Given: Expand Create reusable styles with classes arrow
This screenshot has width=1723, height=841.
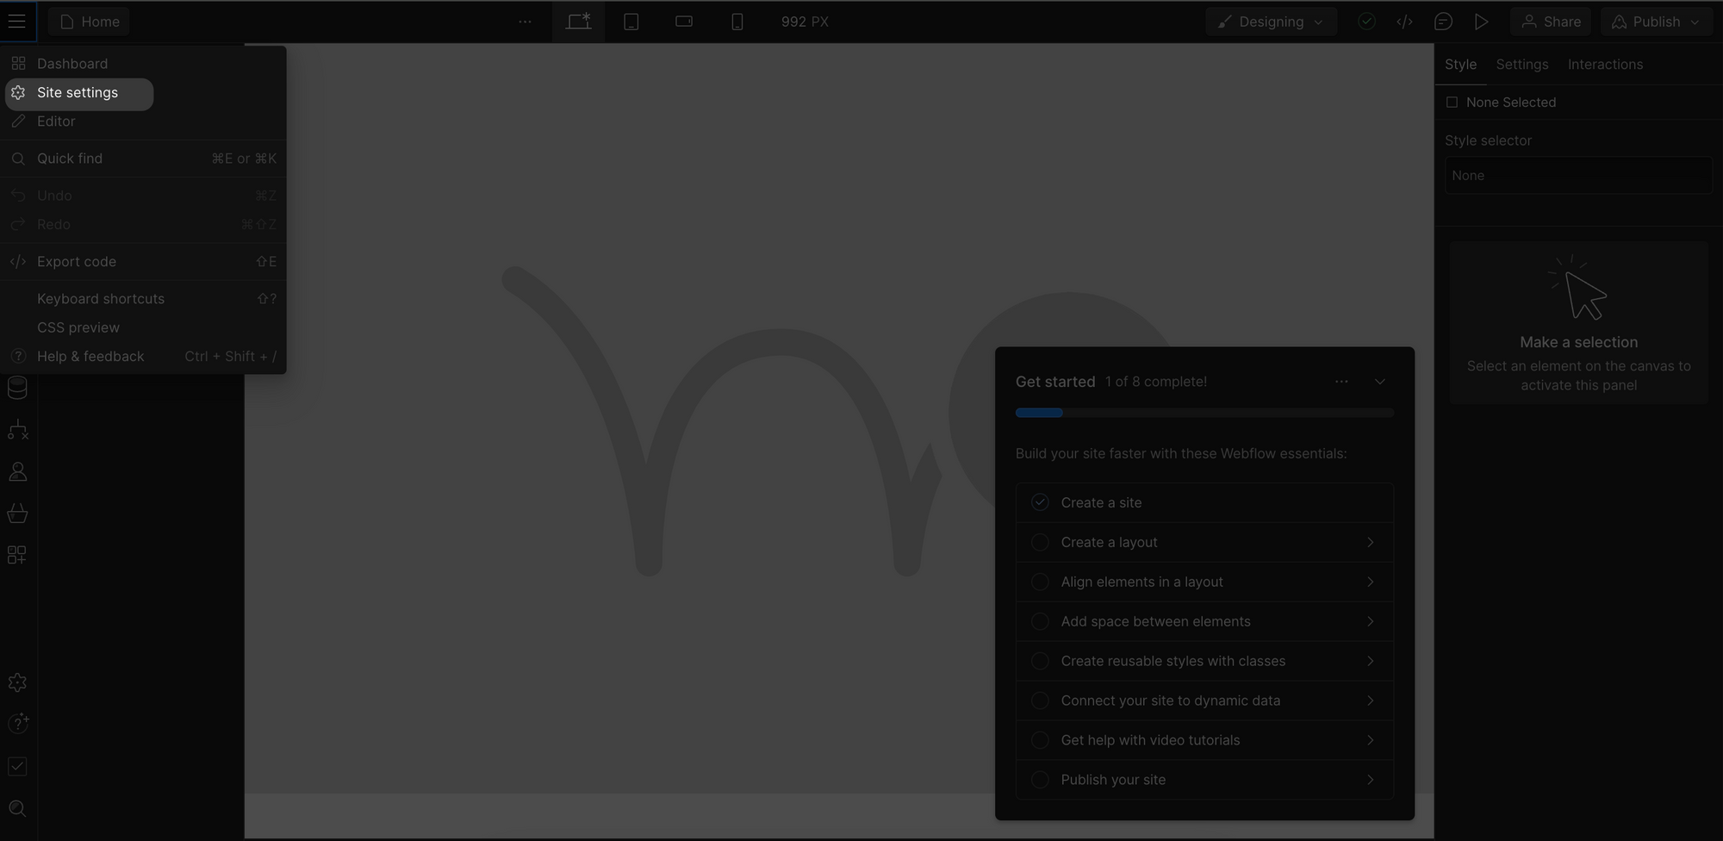Looking at the screenshot, I should [1370, 661].
